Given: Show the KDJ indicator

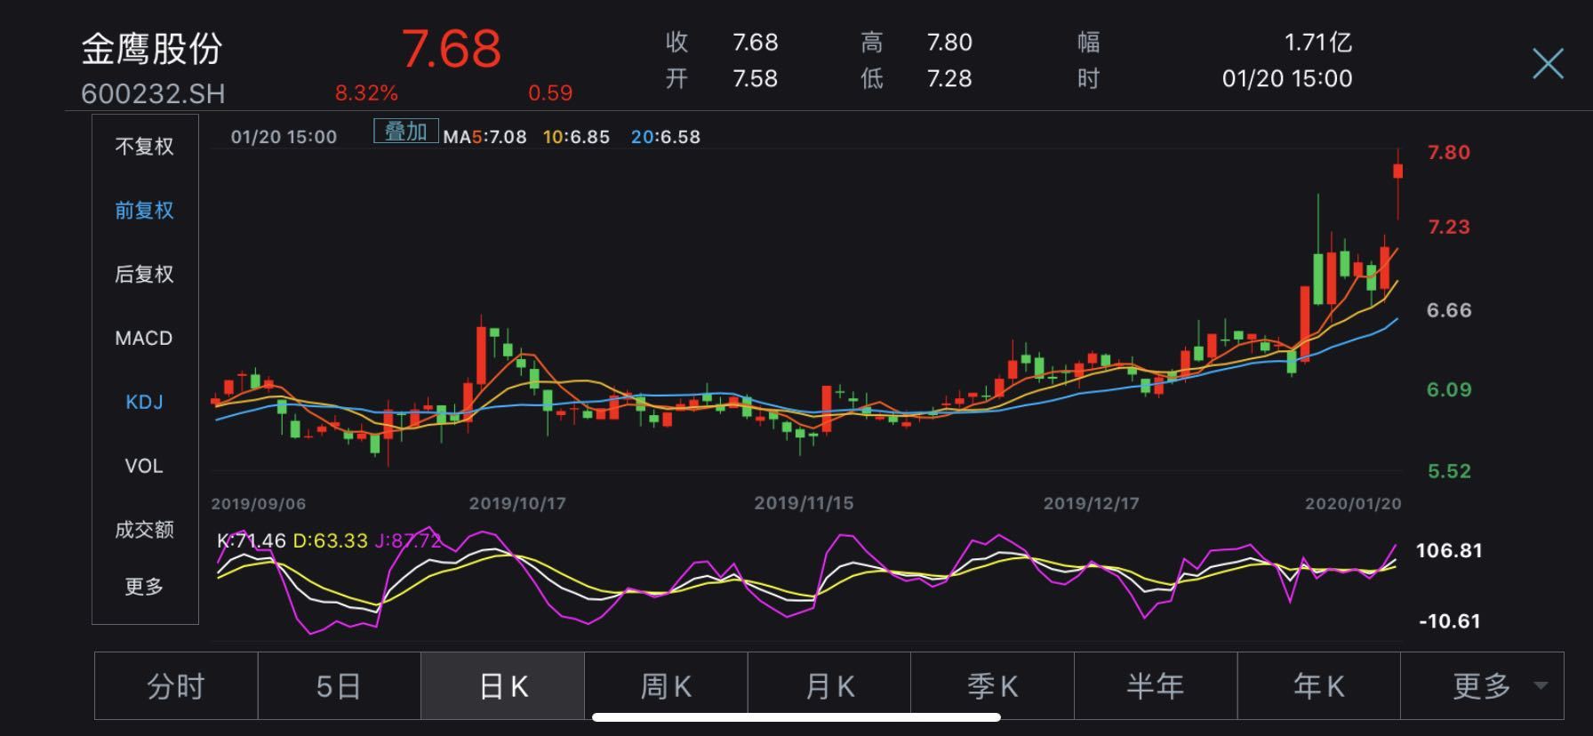Looking at the screenshot, I should [x=144, y=403].
